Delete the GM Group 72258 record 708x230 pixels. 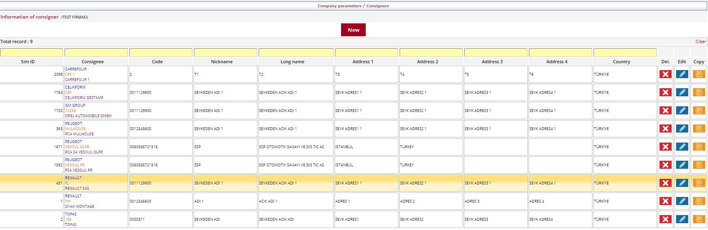click(x=665, y=110)
